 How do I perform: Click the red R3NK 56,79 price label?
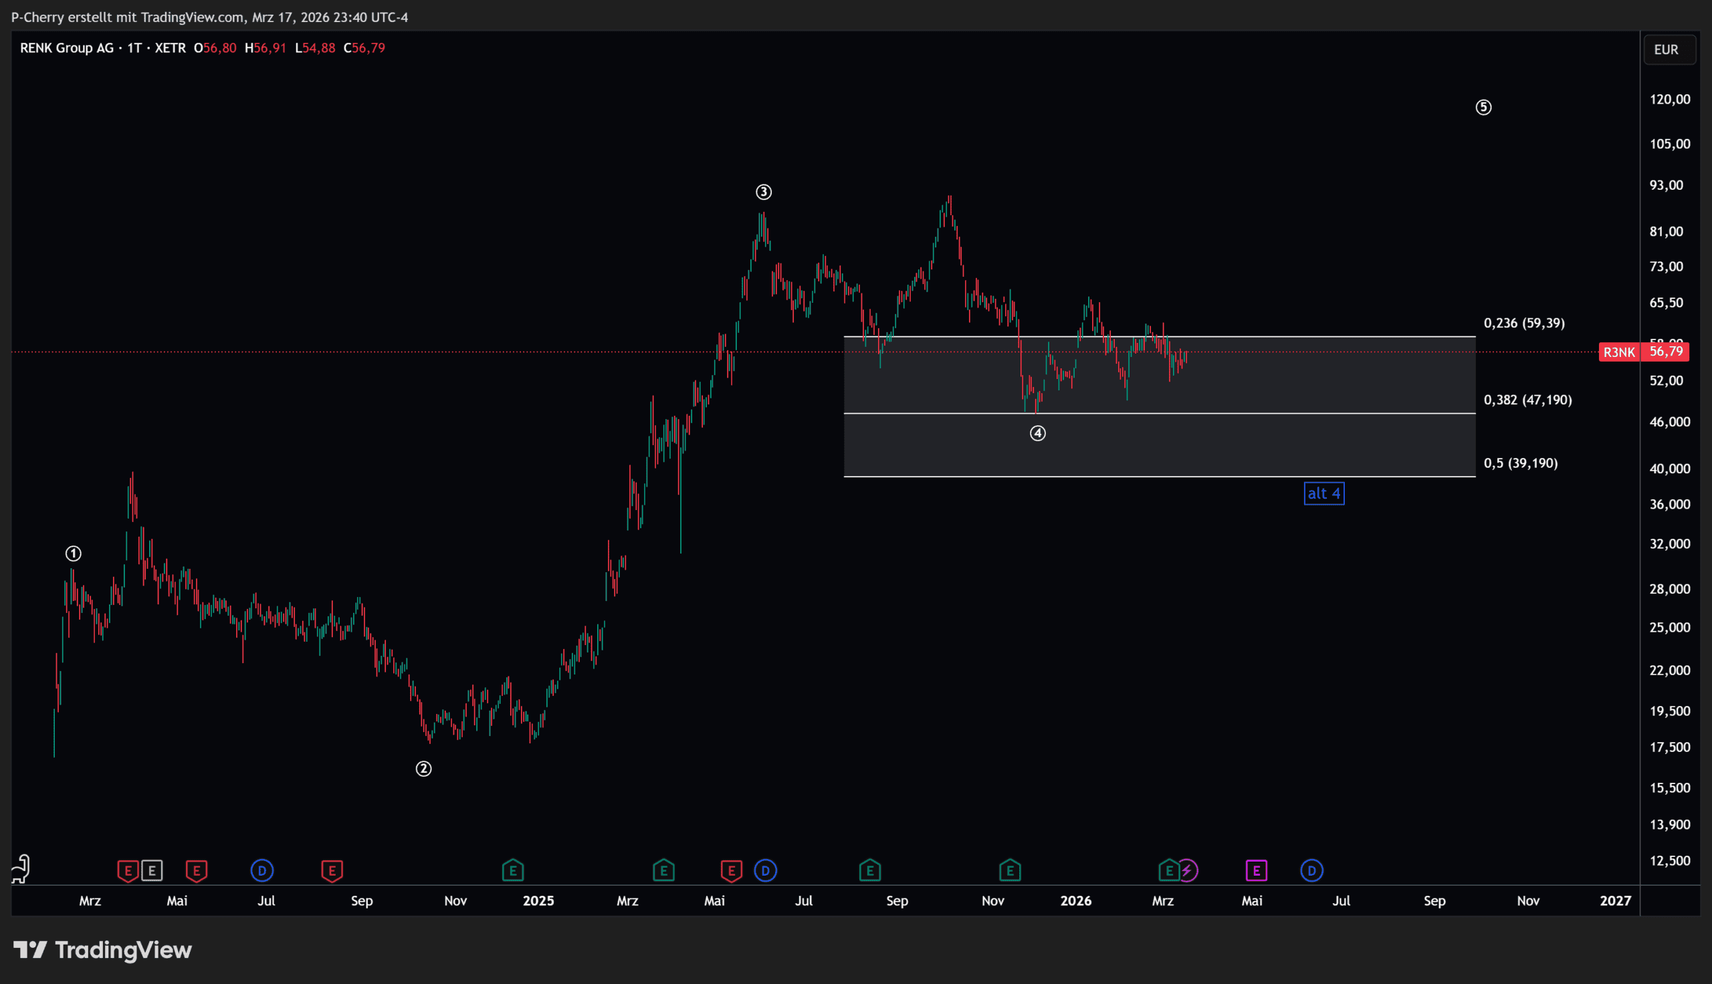click(x=1643, y=352)
